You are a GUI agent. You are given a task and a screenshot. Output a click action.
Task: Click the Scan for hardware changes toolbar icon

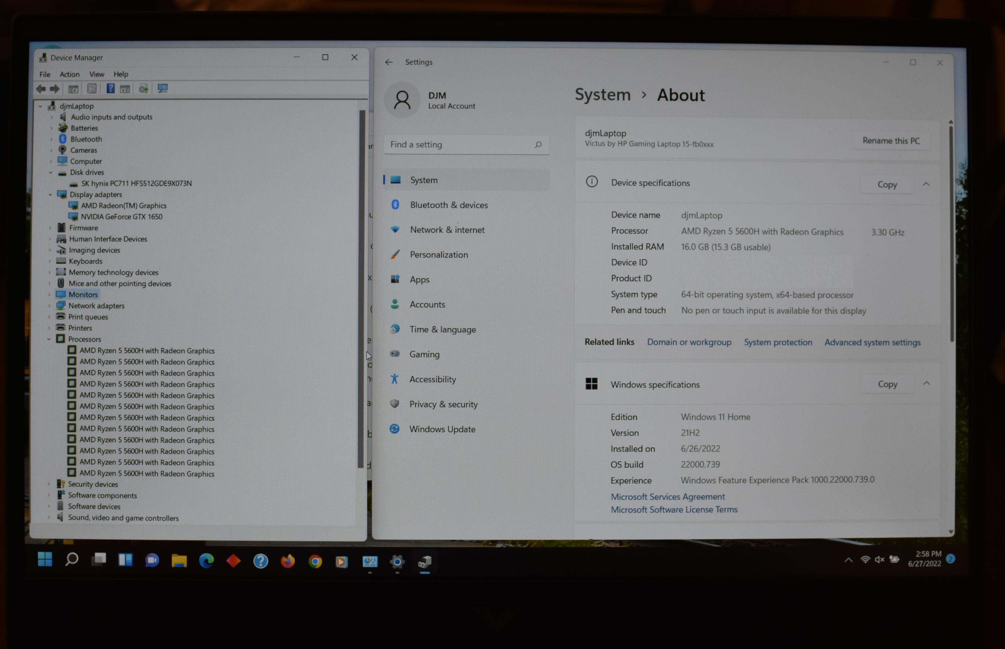[162, 88]
